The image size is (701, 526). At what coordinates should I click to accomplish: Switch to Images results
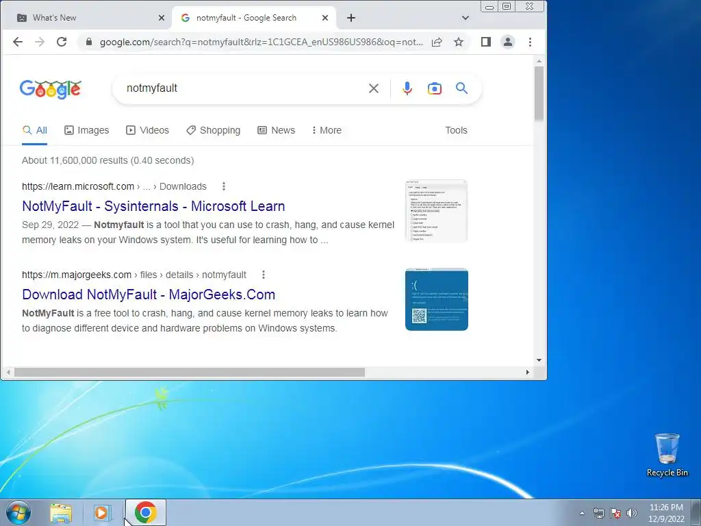point(87,130)
